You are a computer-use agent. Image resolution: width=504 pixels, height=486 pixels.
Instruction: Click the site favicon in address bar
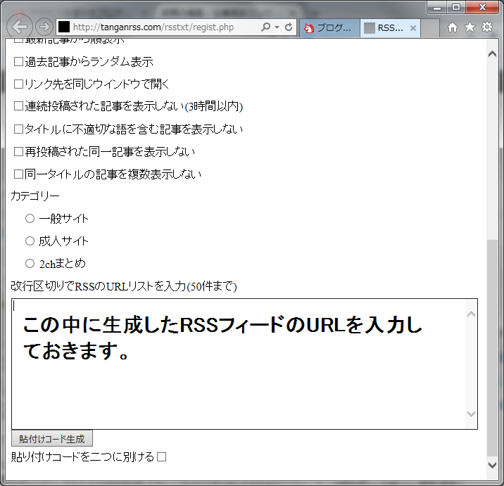(x=63, y=27)
